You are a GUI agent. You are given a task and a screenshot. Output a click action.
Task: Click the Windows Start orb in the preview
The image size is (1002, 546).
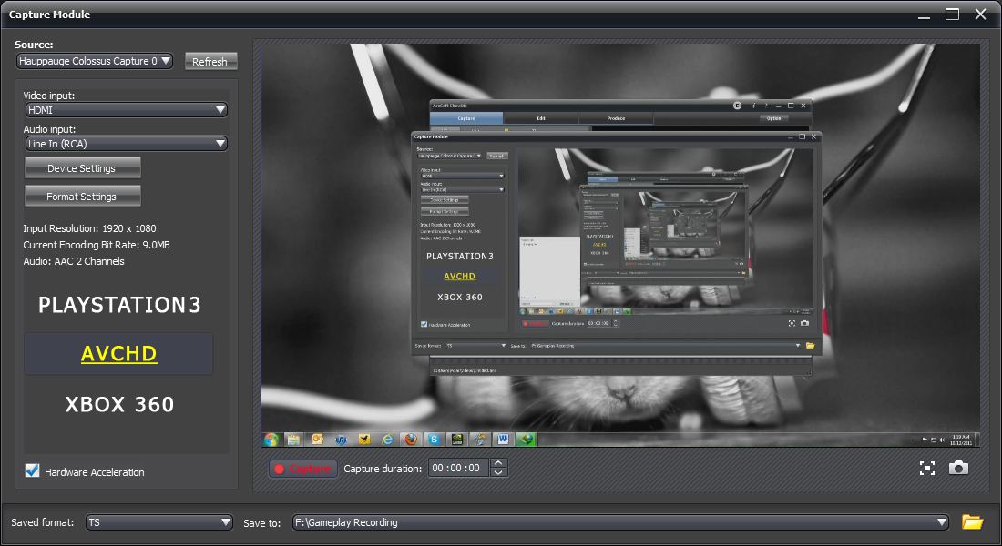271,439
